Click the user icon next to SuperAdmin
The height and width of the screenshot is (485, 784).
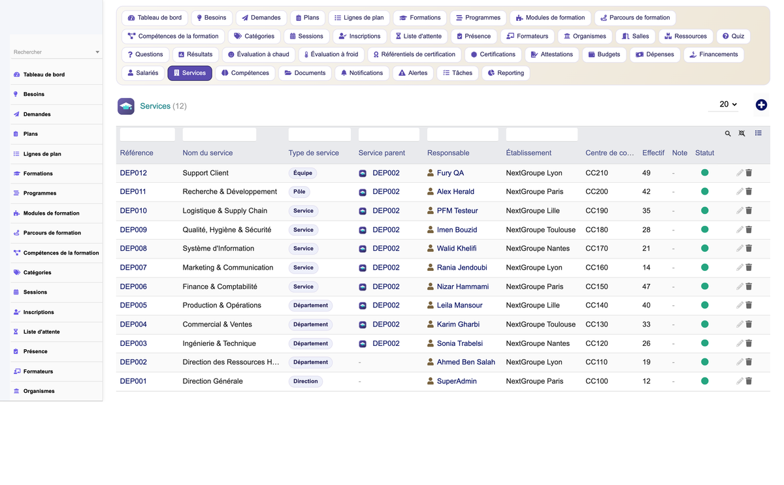431,381
